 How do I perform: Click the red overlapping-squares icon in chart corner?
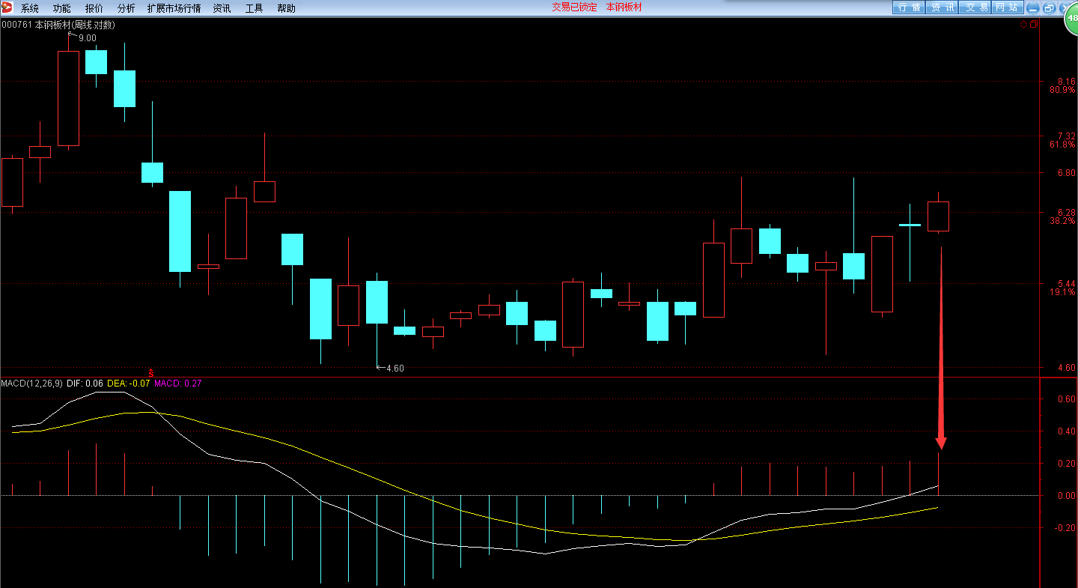click(1033, 25)
